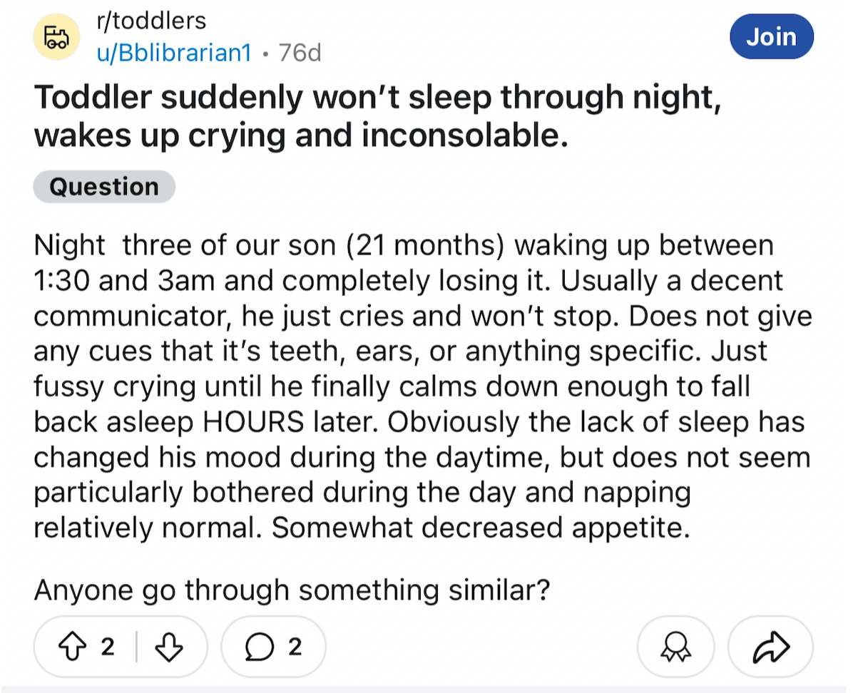This screenshot has width=863, height=693.
Task: Downvote the toddler sleep post
Action: (x=168, y=647)
